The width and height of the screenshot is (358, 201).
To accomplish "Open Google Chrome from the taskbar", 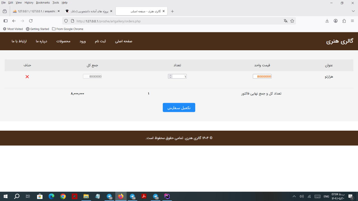I will click(63, 197).
